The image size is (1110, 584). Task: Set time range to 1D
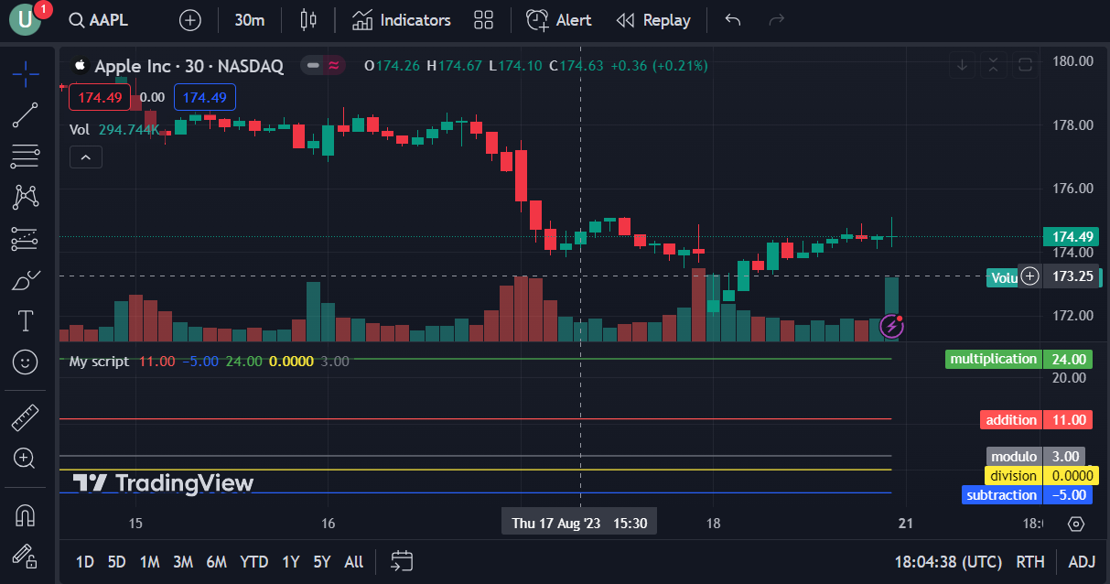84,562
